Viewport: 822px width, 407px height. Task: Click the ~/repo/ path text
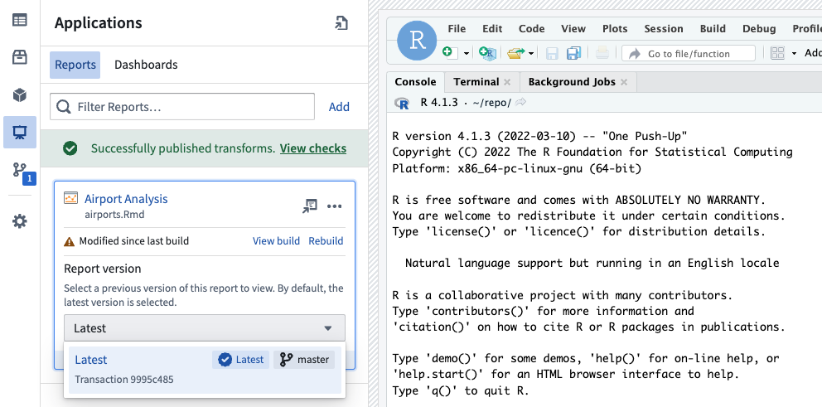point(491,103)
